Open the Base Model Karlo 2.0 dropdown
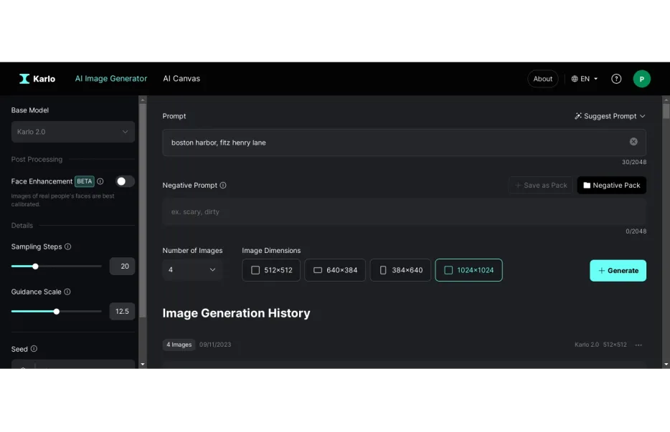This screenshot has width=670, height=432. click(x=72, y=132)
